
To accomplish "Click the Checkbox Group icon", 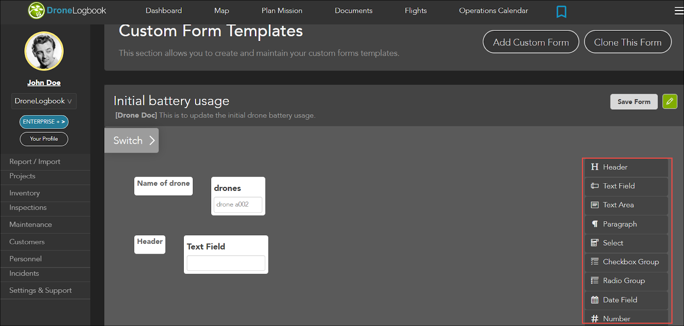I will 595,261.
